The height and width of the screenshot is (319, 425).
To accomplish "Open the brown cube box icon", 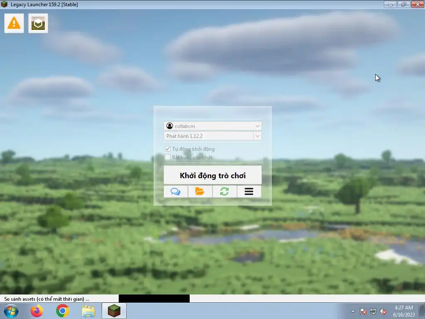I will [38, 23].
